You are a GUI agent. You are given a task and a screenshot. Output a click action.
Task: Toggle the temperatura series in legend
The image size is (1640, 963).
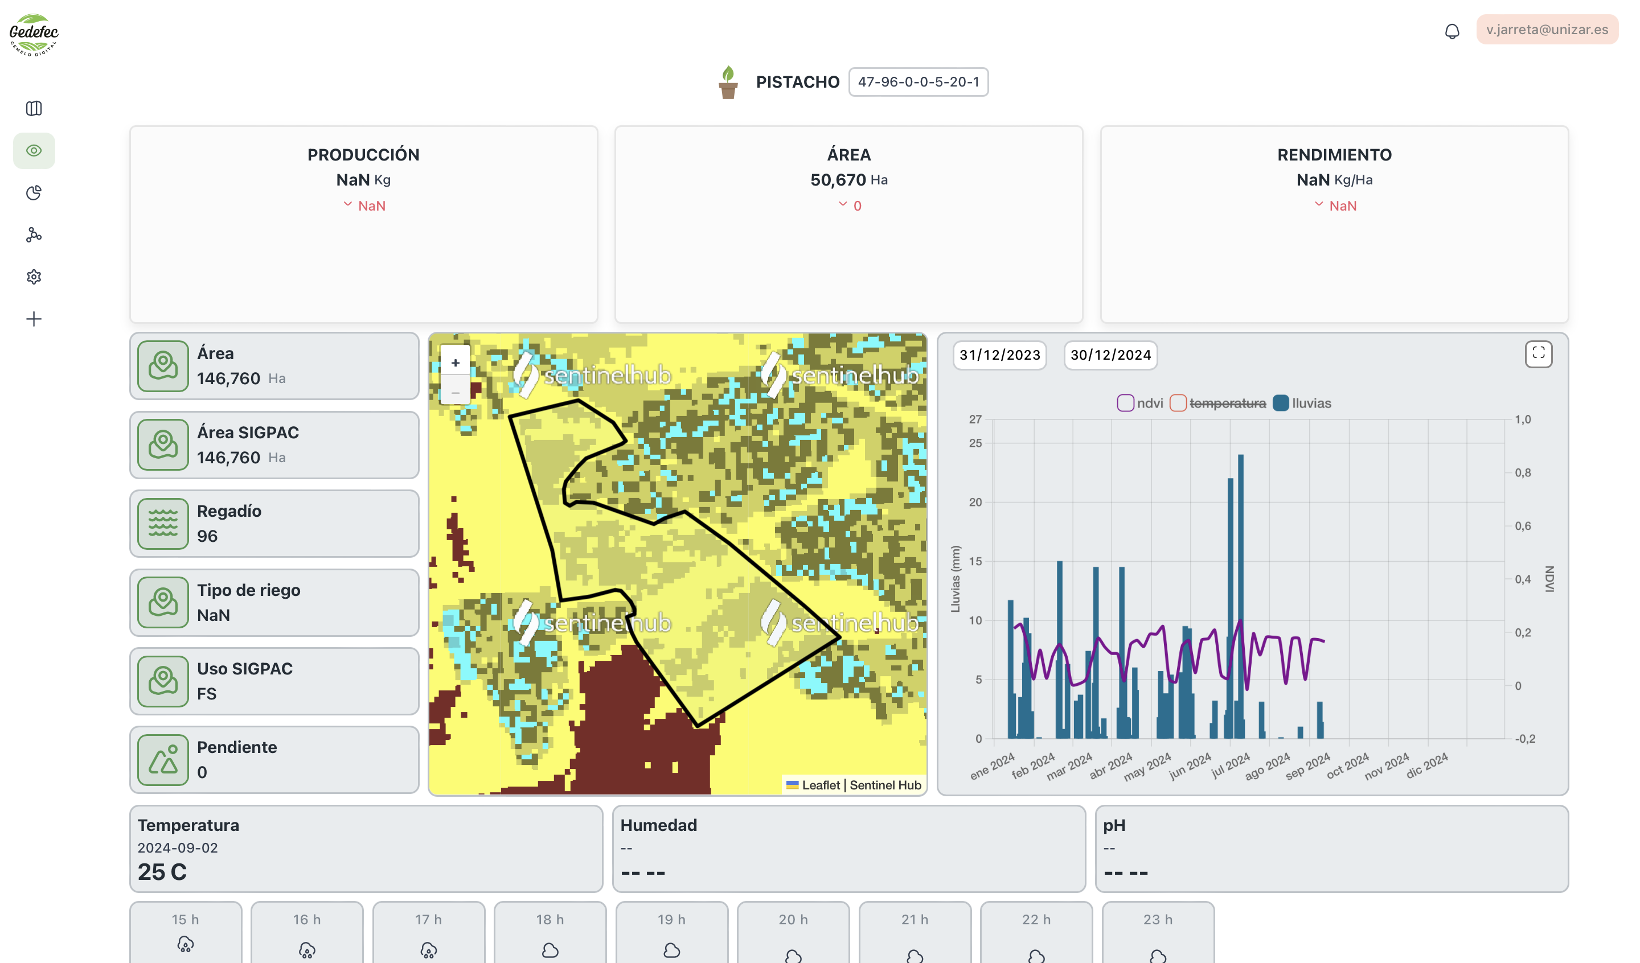[x=1218, y=403]
